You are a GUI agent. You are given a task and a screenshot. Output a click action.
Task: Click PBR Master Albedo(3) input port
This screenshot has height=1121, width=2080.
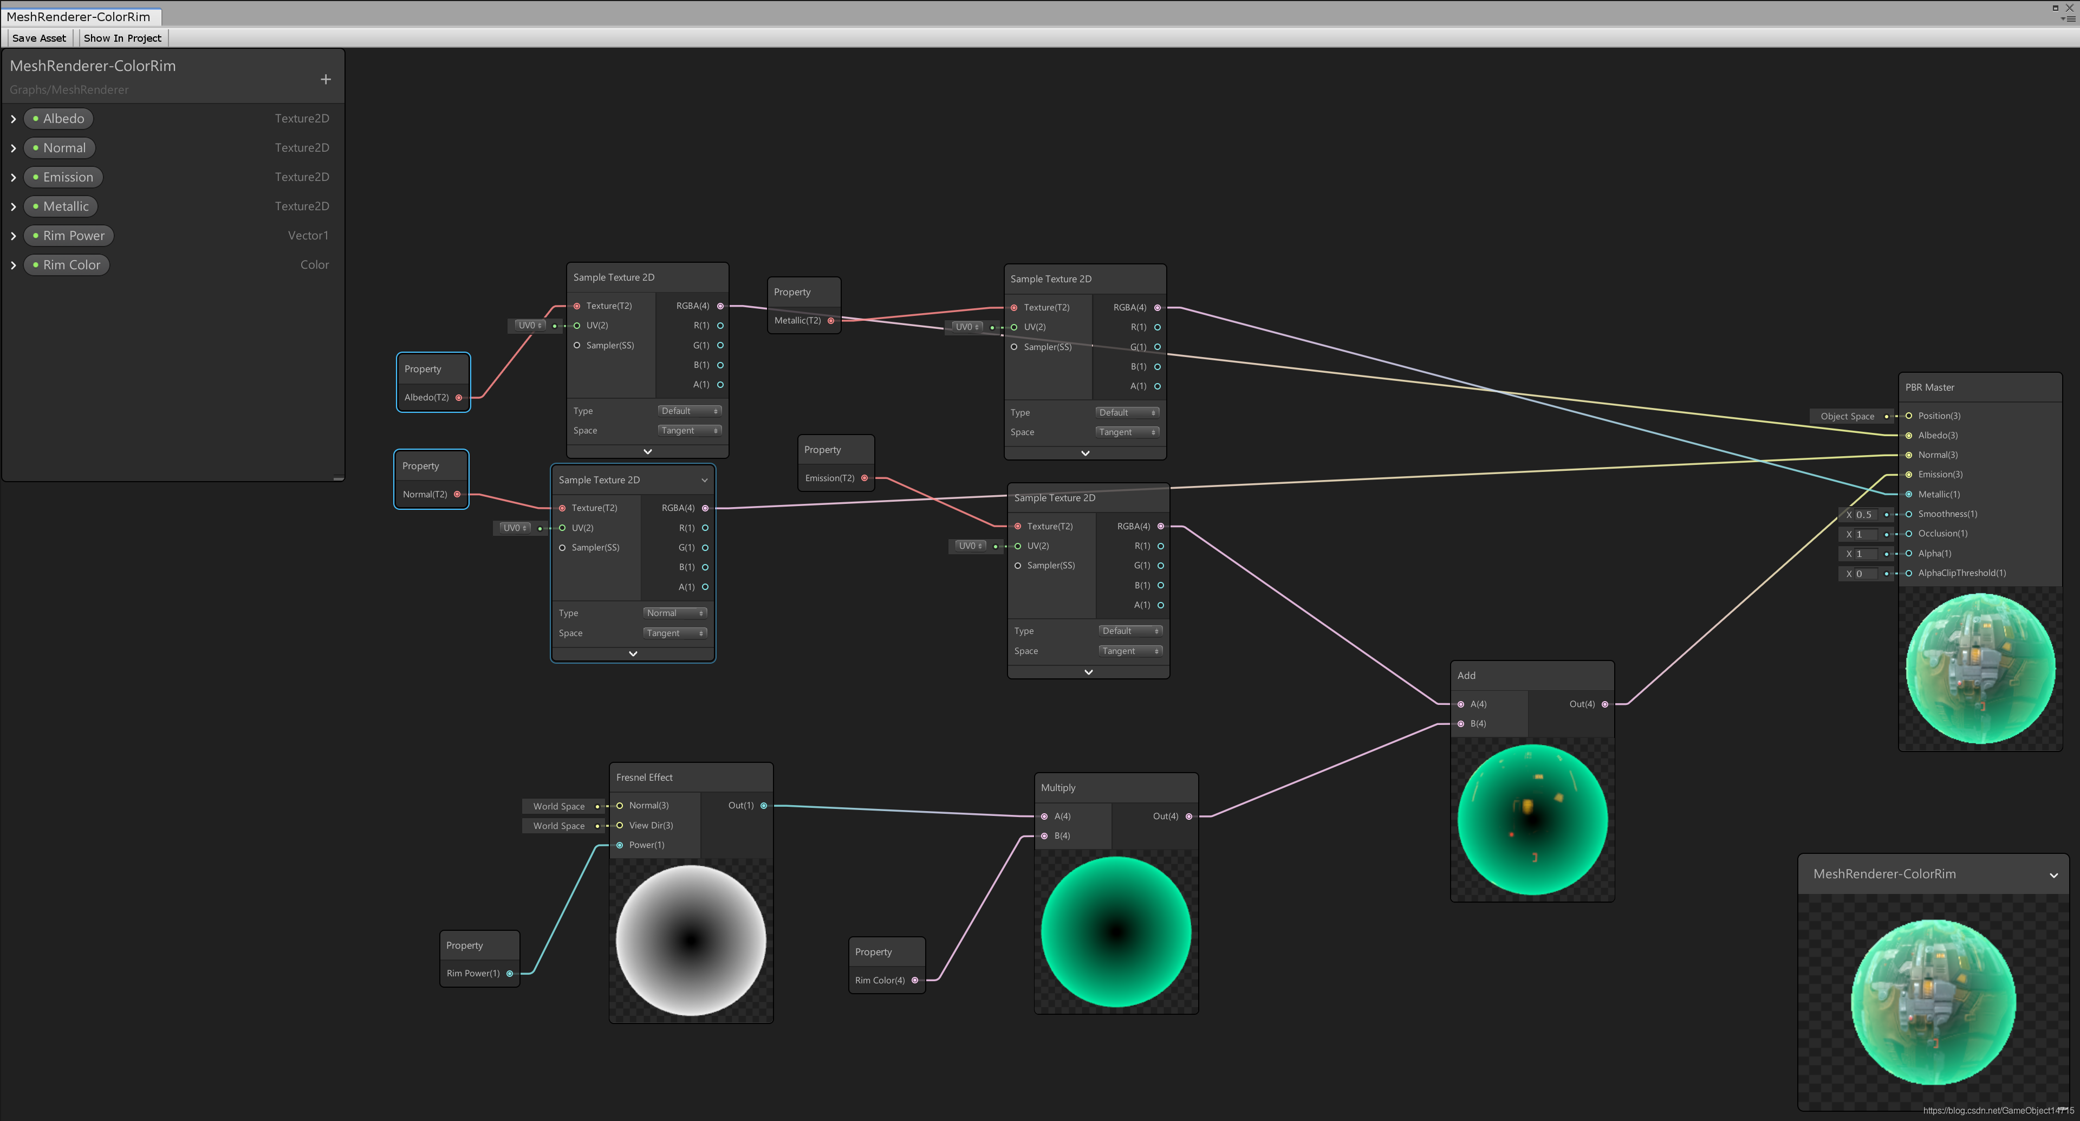[1909, 435]
